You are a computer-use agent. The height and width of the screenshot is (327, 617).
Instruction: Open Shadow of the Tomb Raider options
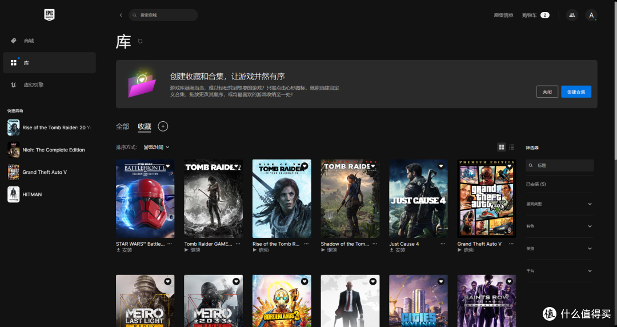[375, 244]
